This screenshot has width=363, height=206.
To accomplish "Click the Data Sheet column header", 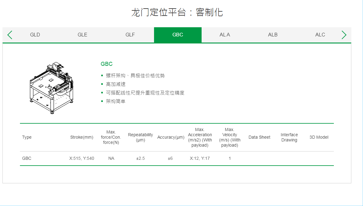I will [x=259, y=137].
